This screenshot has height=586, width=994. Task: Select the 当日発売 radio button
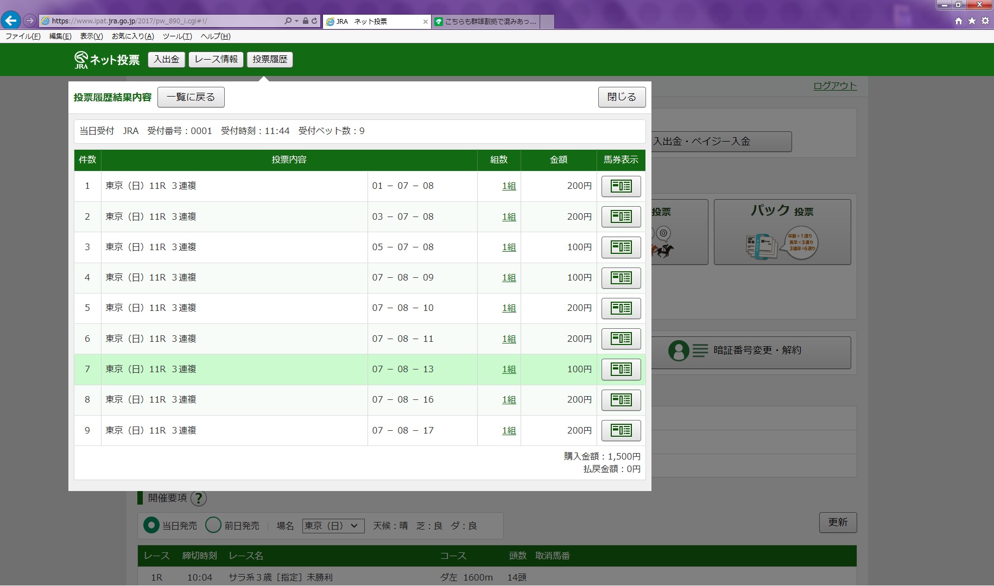[x=151, y=525]
